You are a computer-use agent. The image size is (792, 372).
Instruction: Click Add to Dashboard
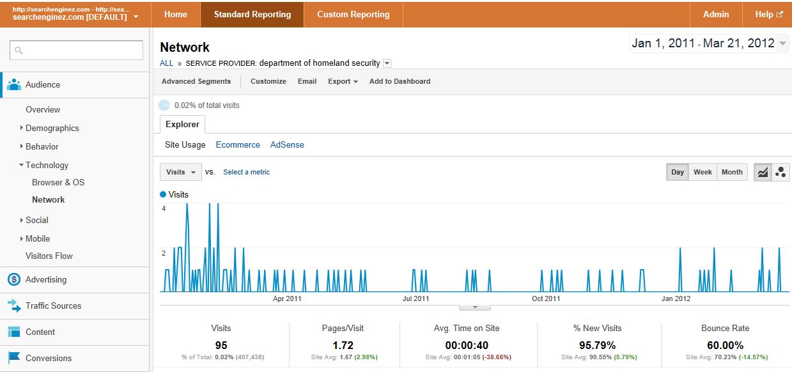point(400,81)
